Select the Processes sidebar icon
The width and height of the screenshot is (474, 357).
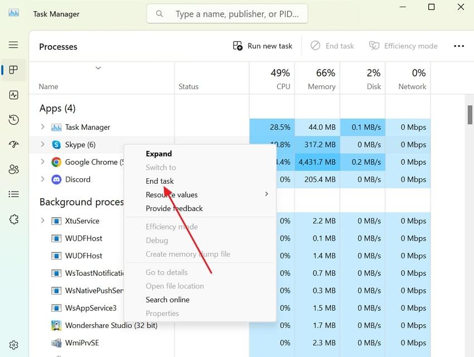click(x=13, y=70)
